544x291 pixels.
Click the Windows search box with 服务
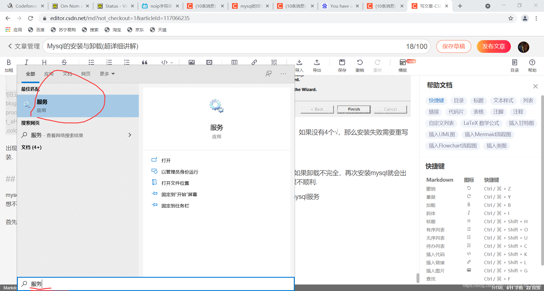156,284
